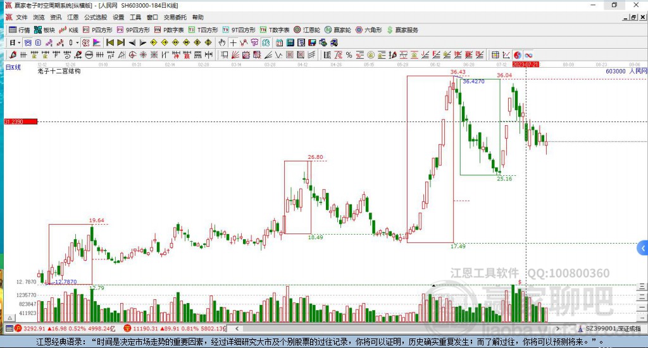This screenshot has height=348, width=648.
Task: Open the 交易委托 menu
Action: click(x=175, y=17)
